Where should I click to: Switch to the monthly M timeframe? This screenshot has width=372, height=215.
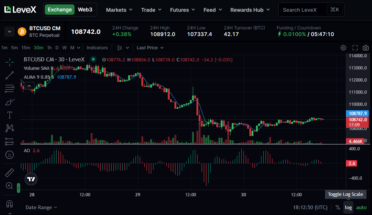click(x=72, y=48)
